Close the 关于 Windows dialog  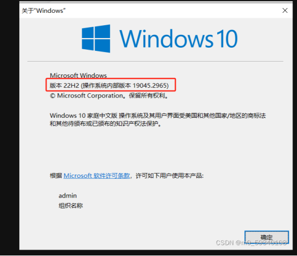[285, 10]
